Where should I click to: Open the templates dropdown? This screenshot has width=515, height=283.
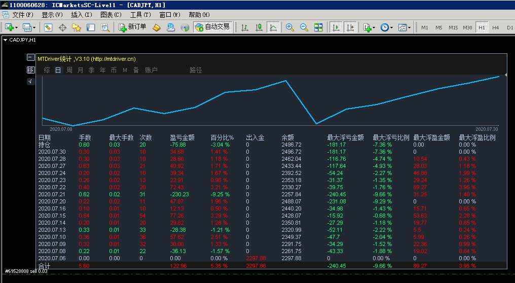(x=404, y=27)
